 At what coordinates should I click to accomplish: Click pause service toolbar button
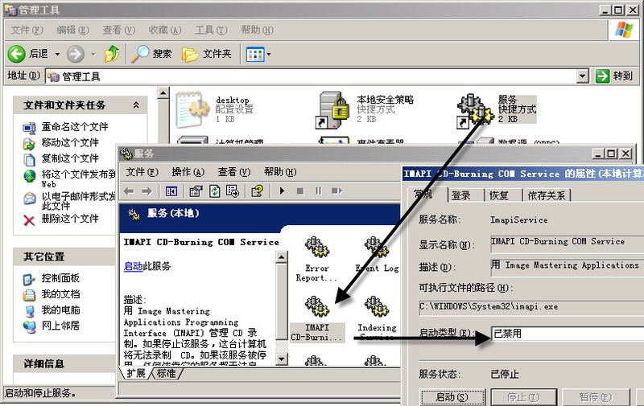pyautogui.click(x=318, y=191)
